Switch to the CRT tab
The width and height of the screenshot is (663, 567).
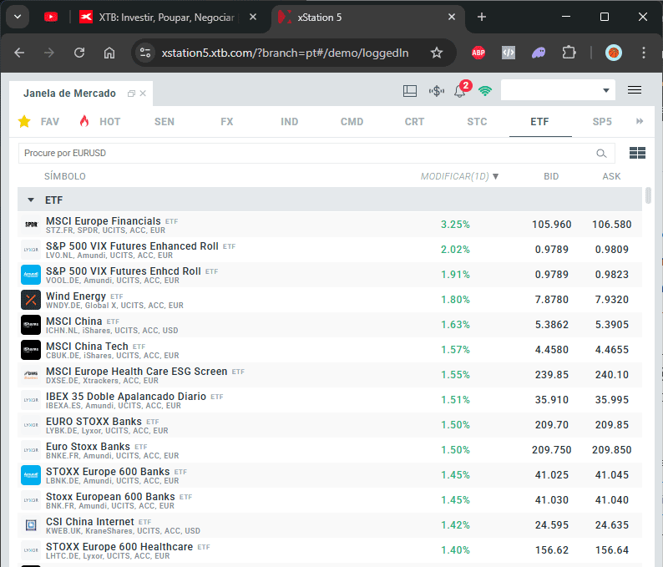pos(414,122)
